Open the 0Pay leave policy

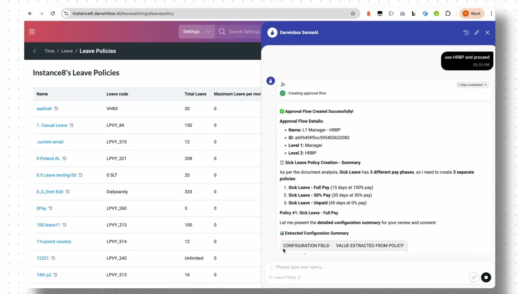41,208
